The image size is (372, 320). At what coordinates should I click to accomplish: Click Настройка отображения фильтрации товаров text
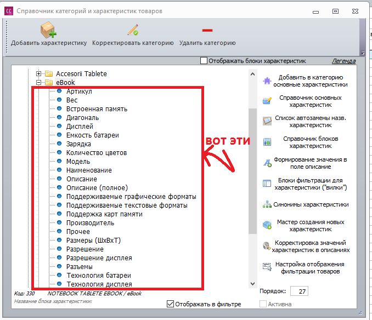310,267
